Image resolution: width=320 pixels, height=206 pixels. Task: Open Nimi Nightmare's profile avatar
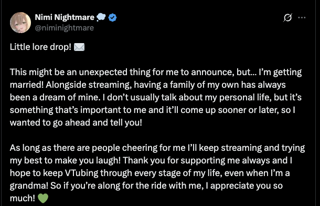point(20,23)
